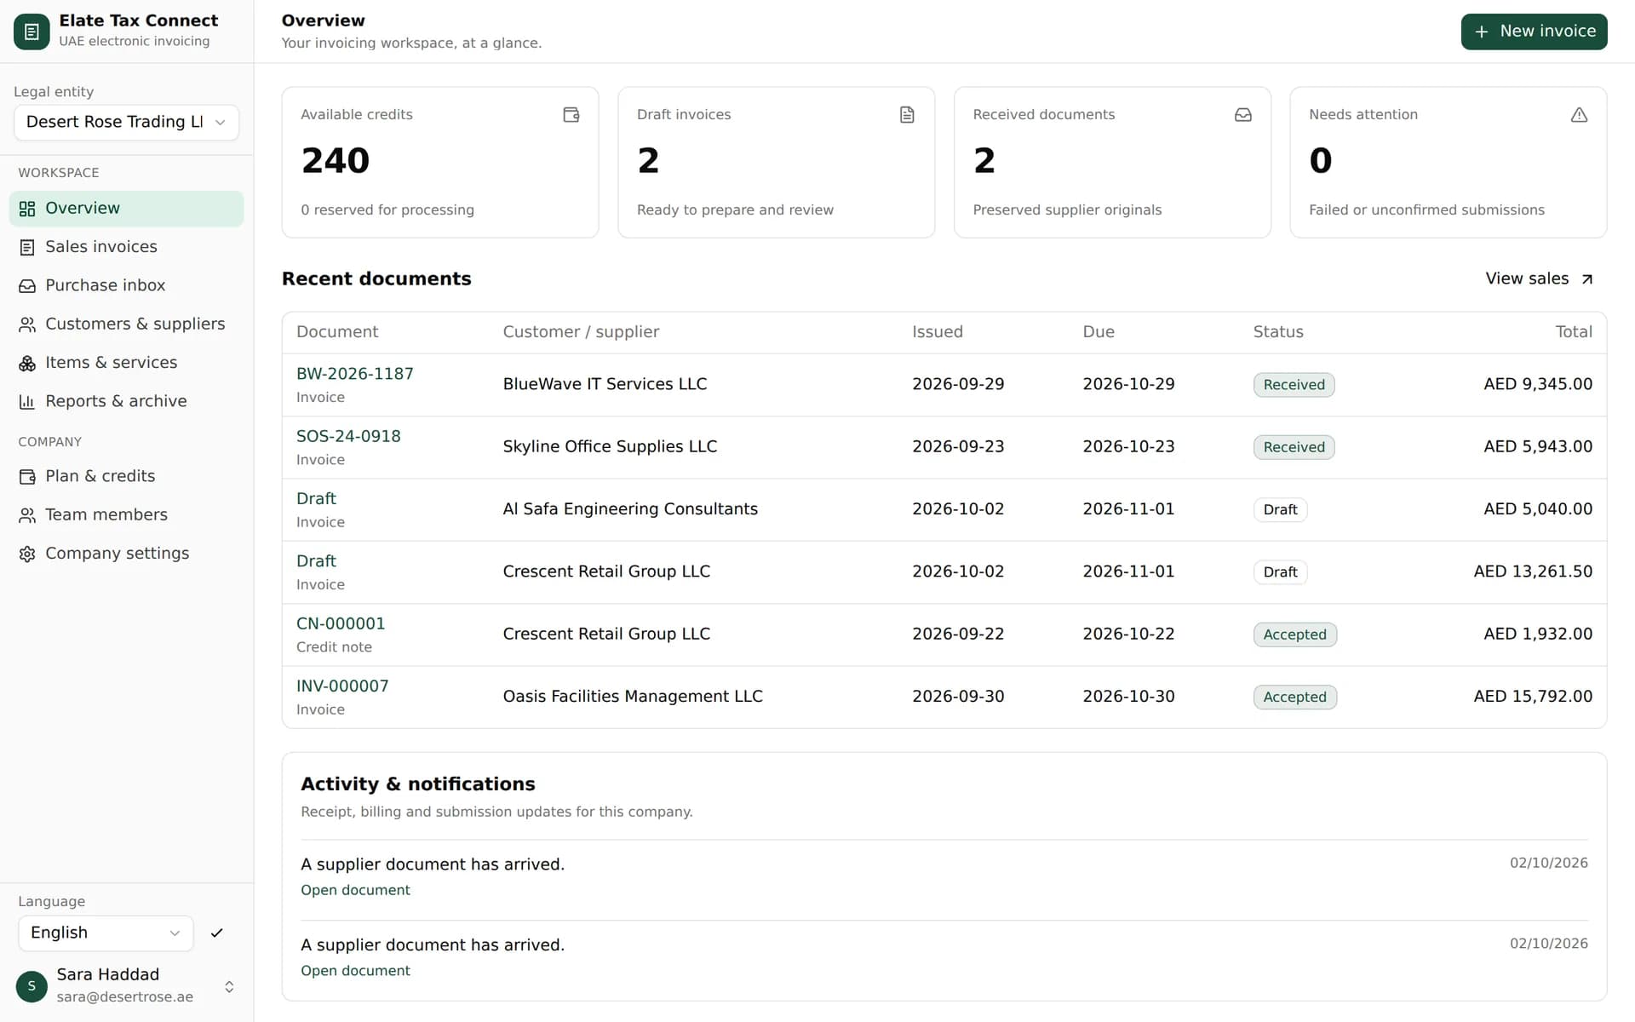Click the Reports & archive chart icon
The height and width of the screenshot is (1022, 1635).
coord(27,401)
